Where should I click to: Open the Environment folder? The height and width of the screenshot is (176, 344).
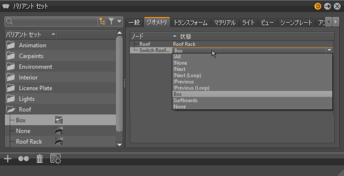60,67
